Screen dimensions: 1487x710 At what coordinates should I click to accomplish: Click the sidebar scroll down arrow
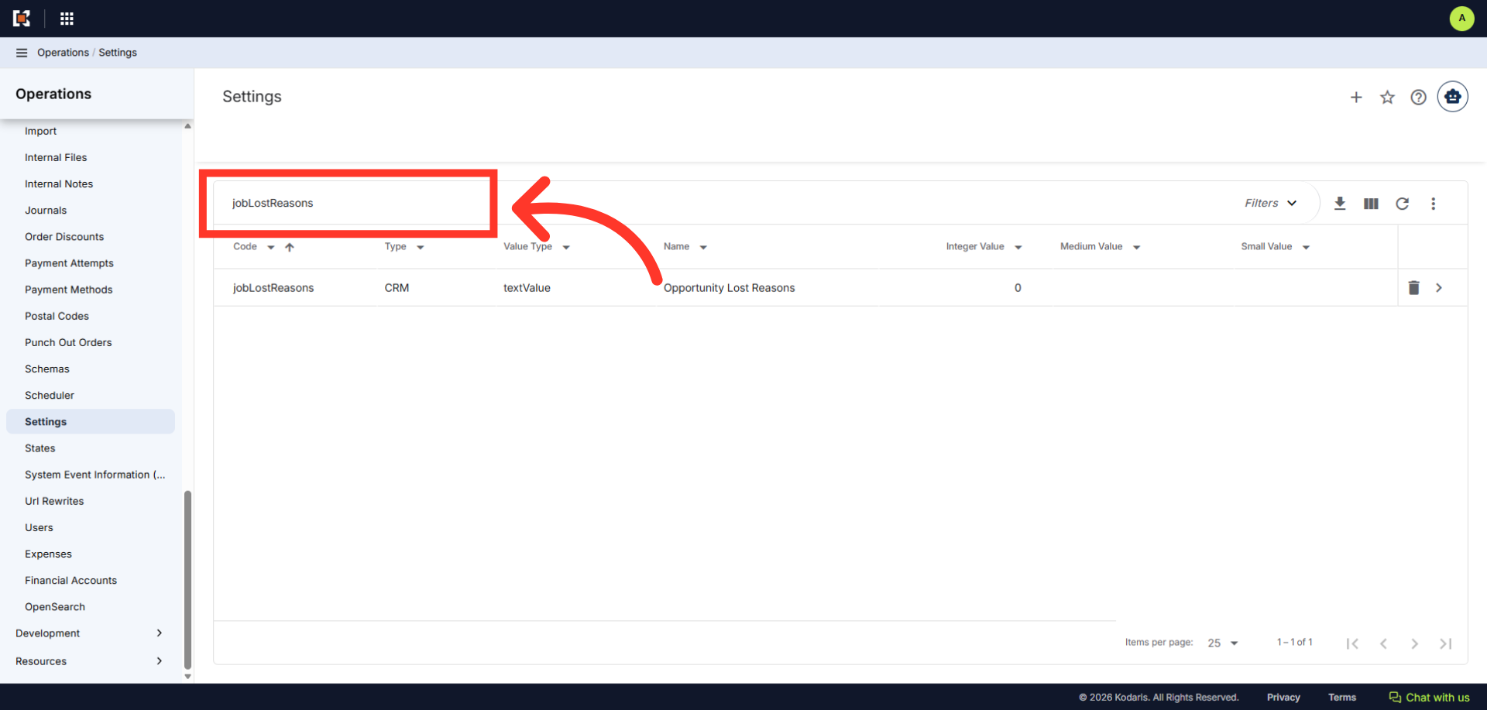pyautogui.click(x=187, y=677)
